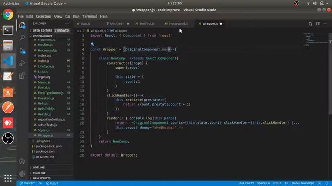Open Ubuntu Software from the dock
This screenshot has height=186, width=332.
click(8, 92)
